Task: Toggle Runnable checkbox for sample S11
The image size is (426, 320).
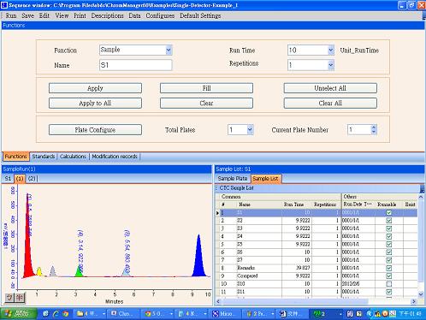Action: pyautogui.click(x=388, y=292)
